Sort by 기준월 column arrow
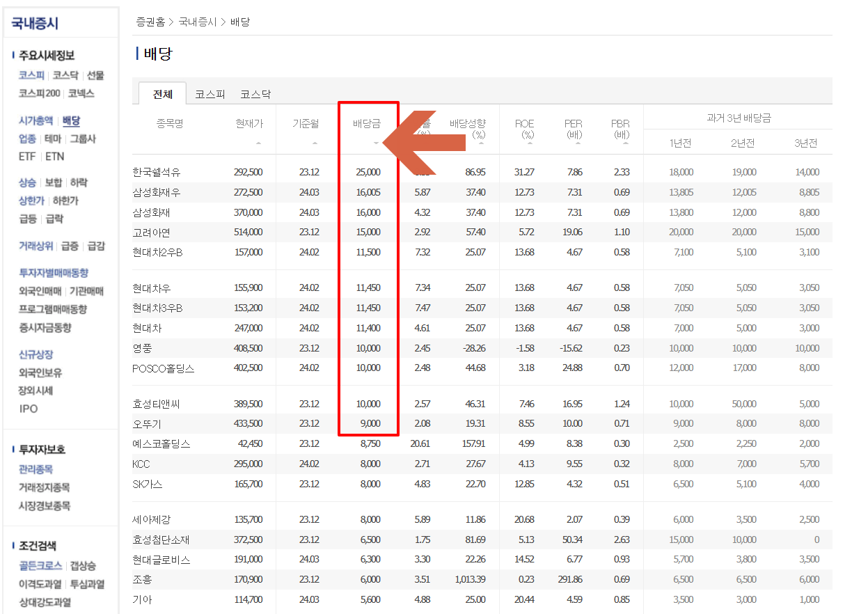This screenshot has width=868, height=614. pos(315,143)
